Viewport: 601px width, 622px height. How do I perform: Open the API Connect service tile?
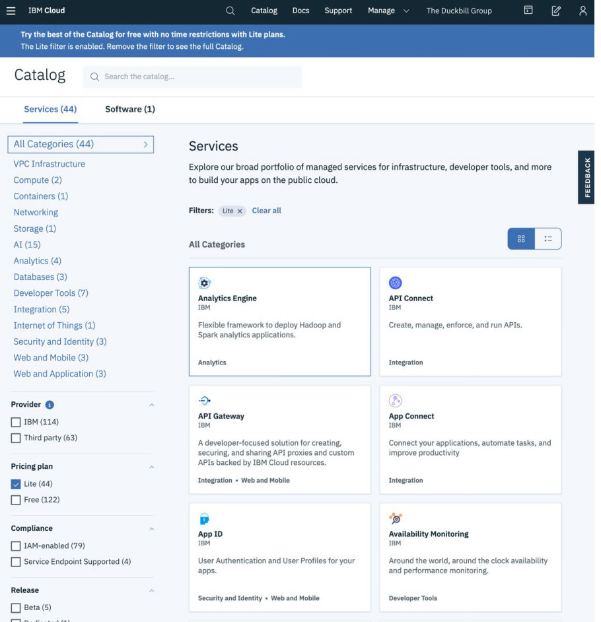tap(470, 322)
